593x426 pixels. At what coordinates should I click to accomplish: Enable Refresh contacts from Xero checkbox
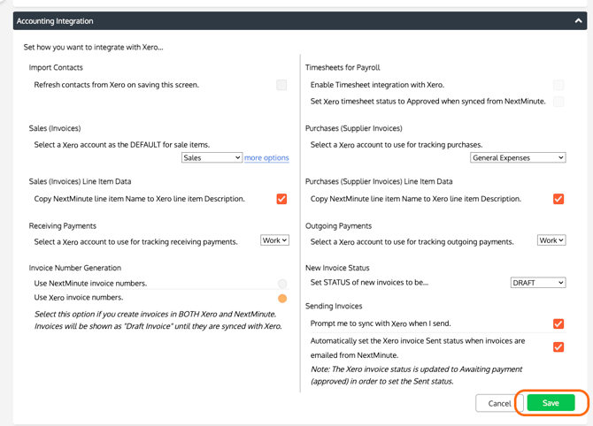281,85
